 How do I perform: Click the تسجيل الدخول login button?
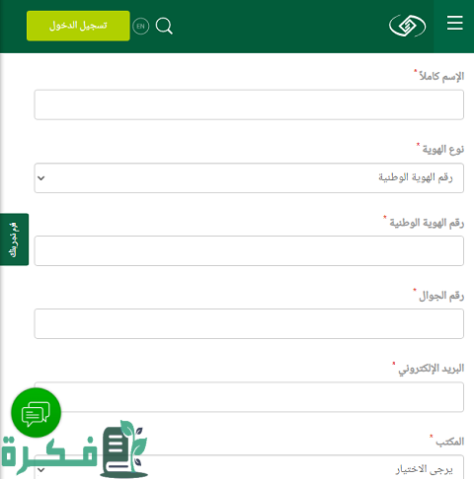tap(78, 26)
